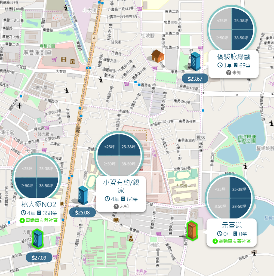Click 電動車友善社區 label under 桃大極NO2

42,220
